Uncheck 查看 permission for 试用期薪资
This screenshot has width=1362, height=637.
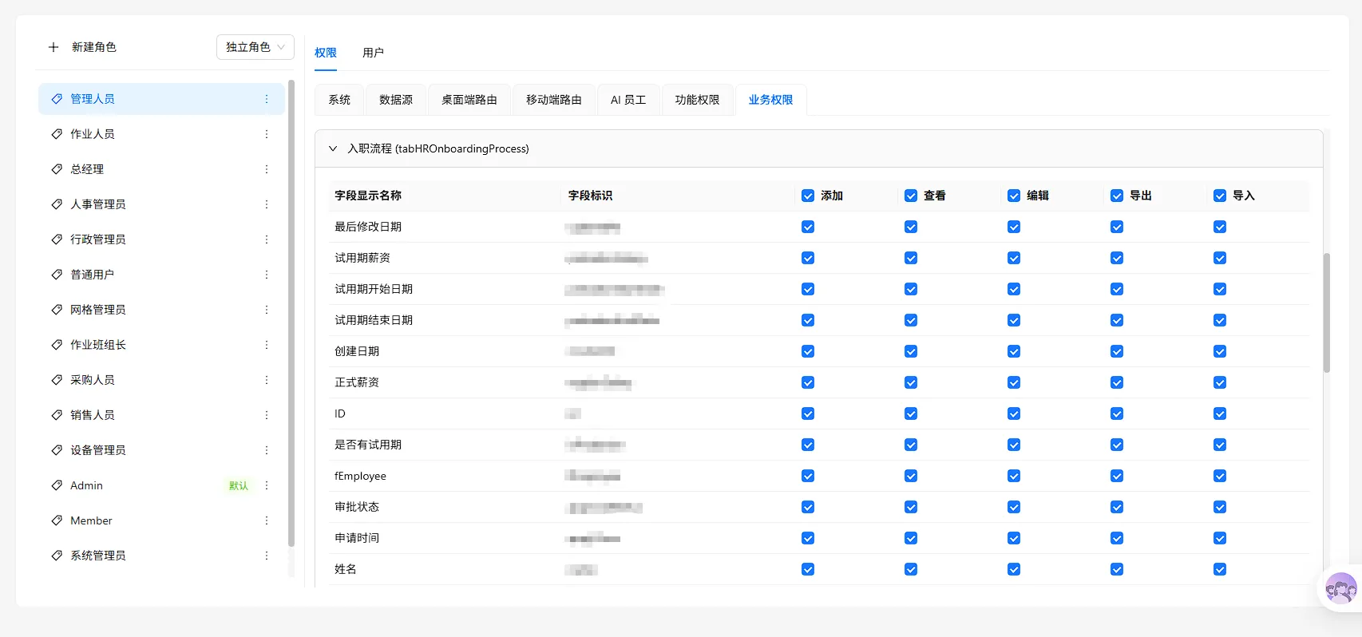(x=911, y=258)
